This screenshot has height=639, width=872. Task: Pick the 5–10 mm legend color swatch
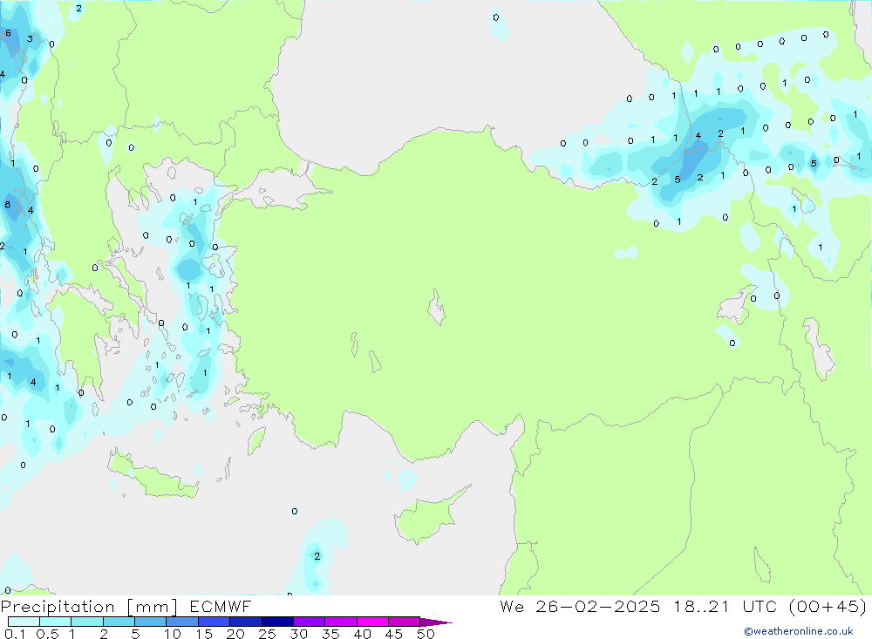click(151, 622)
